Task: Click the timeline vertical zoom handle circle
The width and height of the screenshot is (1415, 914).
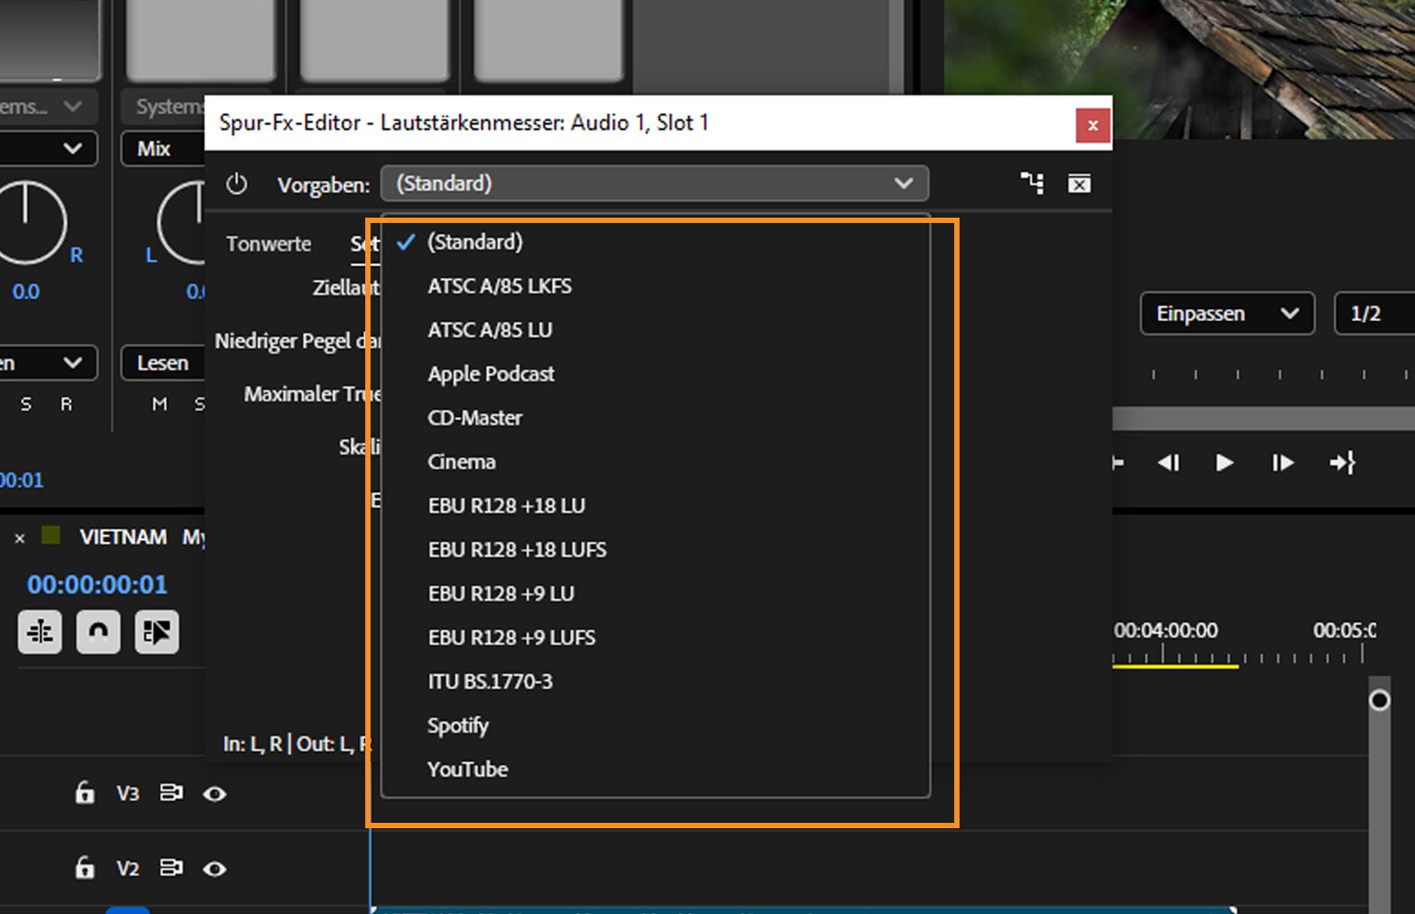Action: pyautogui.click(x=1379, y=701)
